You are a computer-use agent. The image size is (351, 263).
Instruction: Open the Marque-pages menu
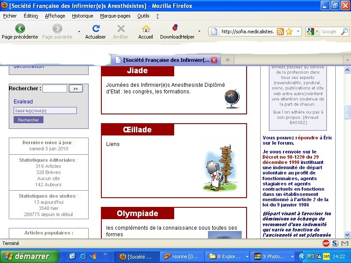115,16
